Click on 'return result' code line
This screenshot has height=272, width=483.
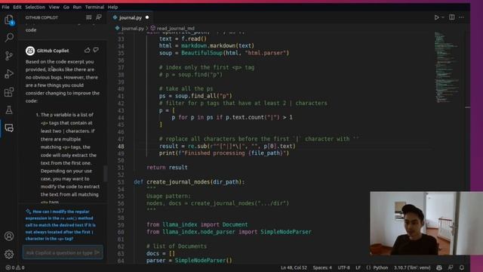[167, 168]
